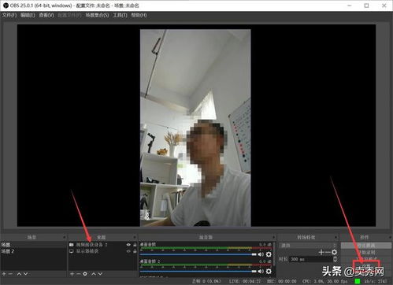The width and height of the screenshot is (393, 285).
Task: Click the OBS logo in the title bar
Action: point(6,6)
